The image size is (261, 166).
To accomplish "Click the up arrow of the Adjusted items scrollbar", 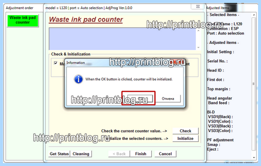I will 254,15.
